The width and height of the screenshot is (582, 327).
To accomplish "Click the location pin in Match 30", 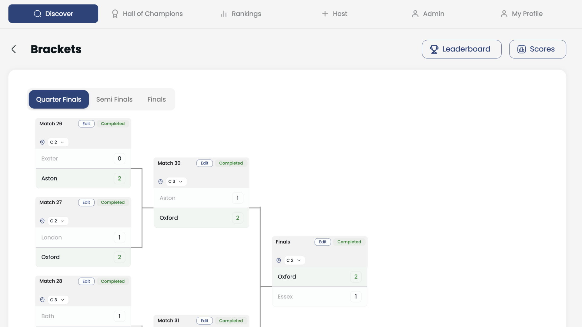I will (x=161, y=182).
